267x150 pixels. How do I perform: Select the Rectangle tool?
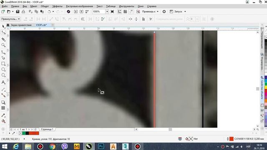tap(3, 64)
